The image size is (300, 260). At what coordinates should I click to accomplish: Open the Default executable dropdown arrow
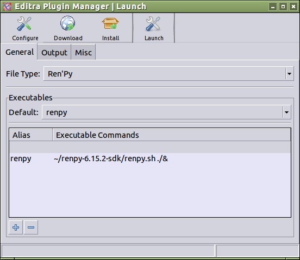286,112
